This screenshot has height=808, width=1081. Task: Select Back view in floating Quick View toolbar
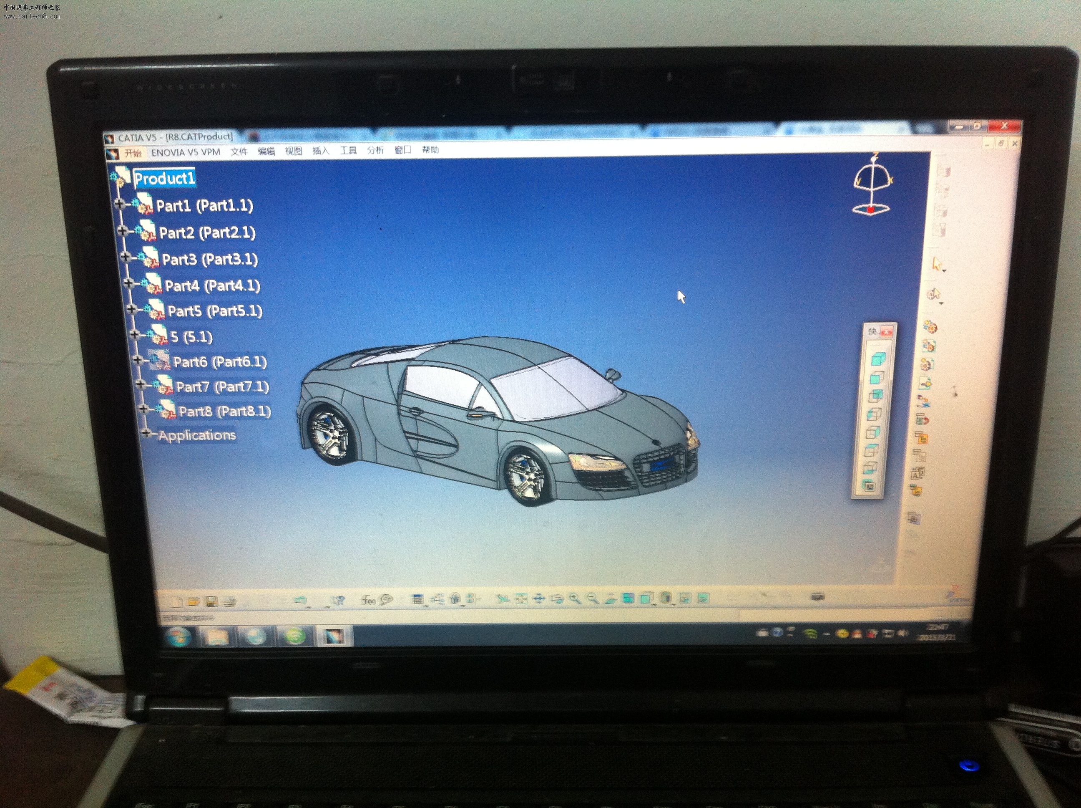pyautogui.click(x=875, y=396)
